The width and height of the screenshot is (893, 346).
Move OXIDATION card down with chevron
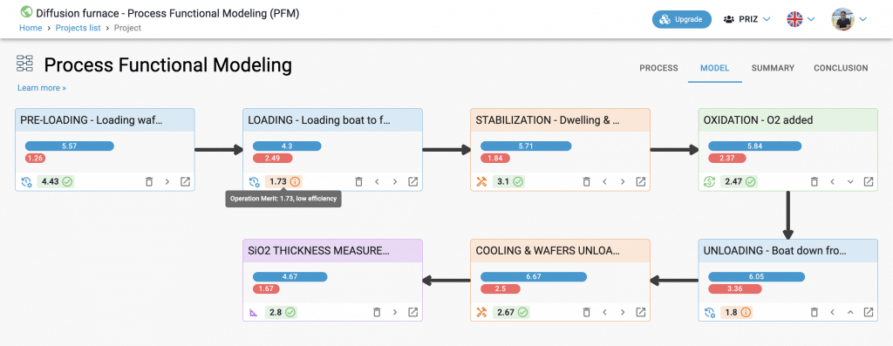(x=850, y=181)
